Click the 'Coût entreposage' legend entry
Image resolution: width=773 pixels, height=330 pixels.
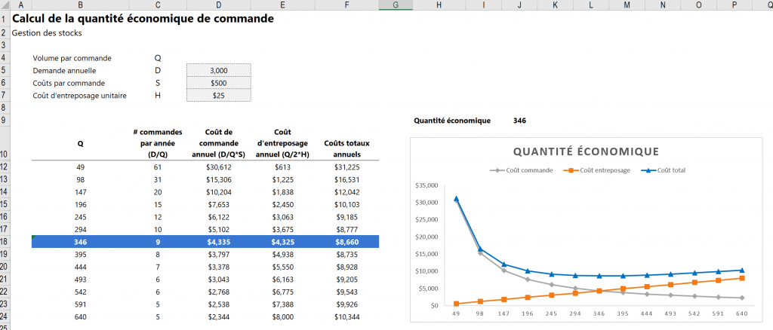pos(597,170)
